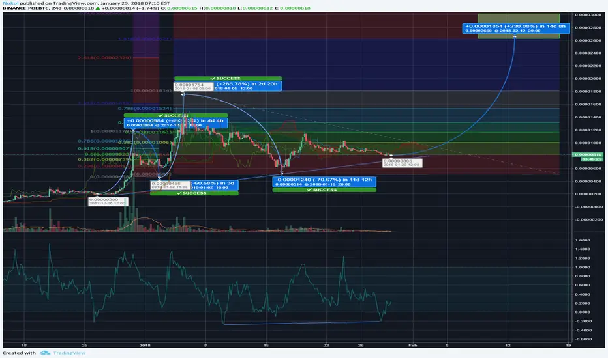Click the curve endpoint at the 0.00002660 forecast target

515,36
